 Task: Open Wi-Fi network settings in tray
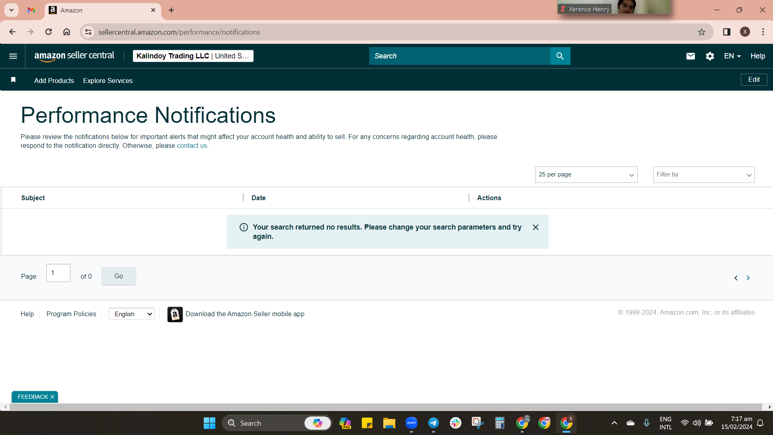(x=684, y=423)
